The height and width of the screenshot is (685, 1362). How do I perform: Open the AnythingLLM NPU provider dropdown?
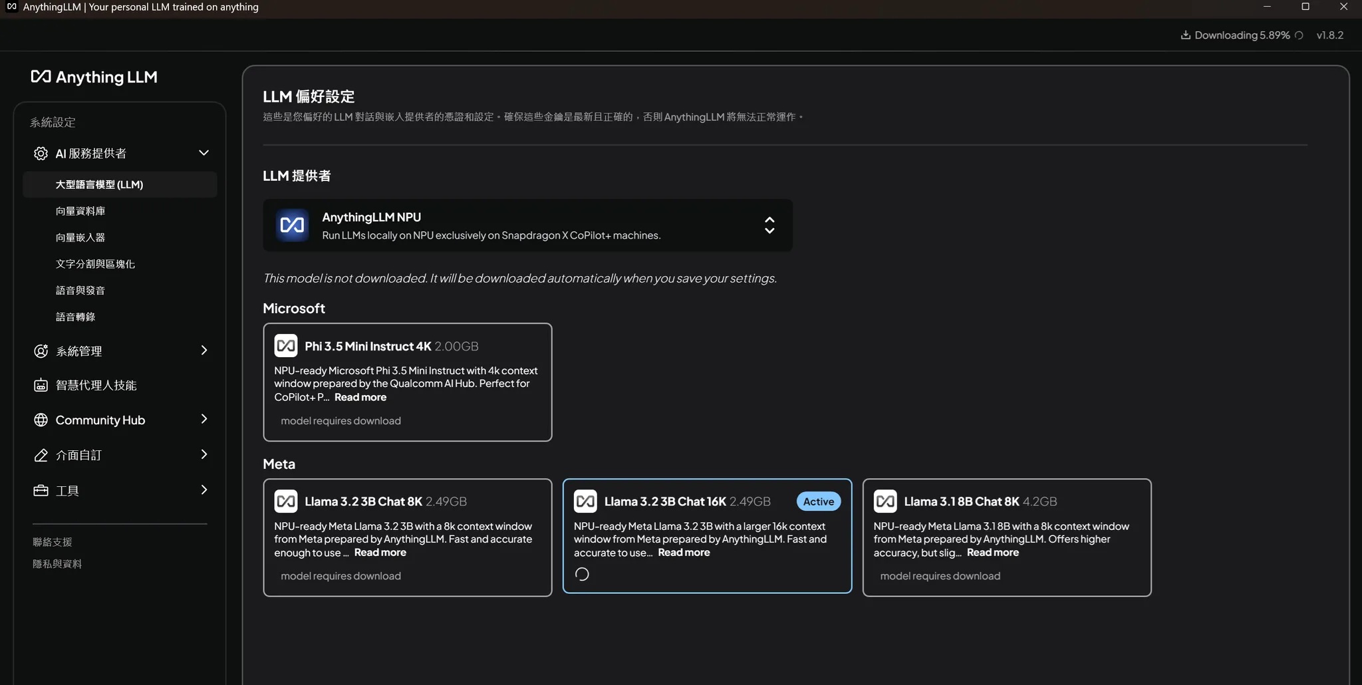527,225
